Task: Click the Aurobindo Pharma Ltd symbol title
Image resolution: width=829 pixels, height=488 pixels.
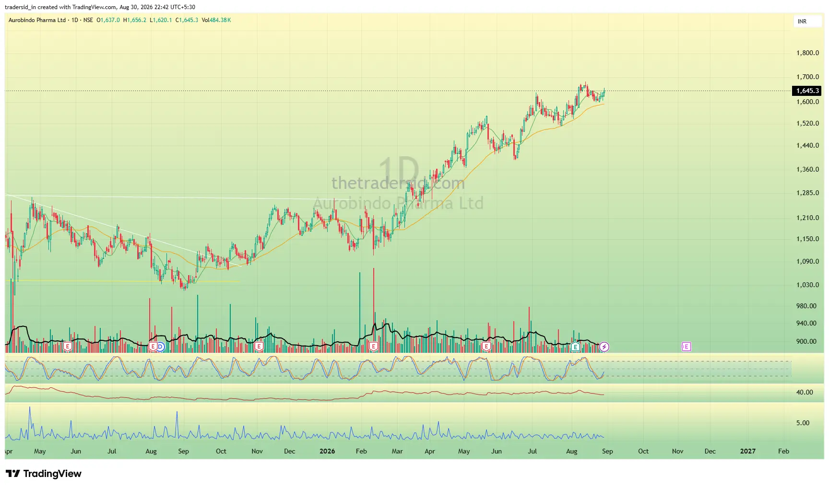Action: tap(37, 20)
